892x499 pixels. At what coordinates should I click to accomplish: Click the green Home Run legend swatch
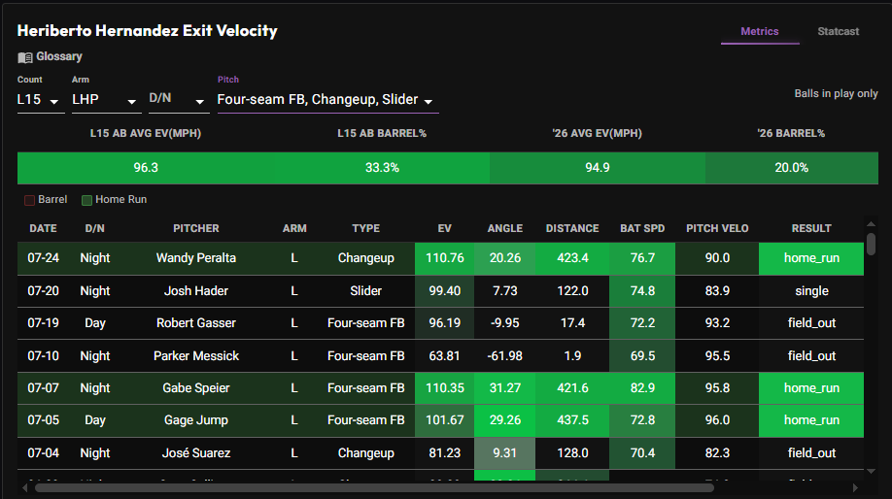tap(87, 200)
